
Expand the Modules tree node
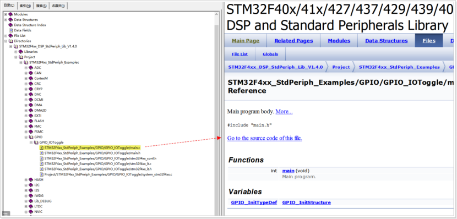click(x=6, y=14)
